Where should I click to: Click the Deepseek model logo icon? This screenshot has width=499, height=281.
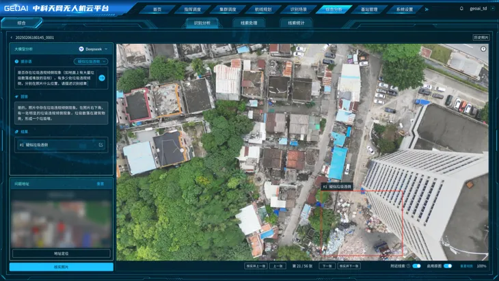point(81,49)
